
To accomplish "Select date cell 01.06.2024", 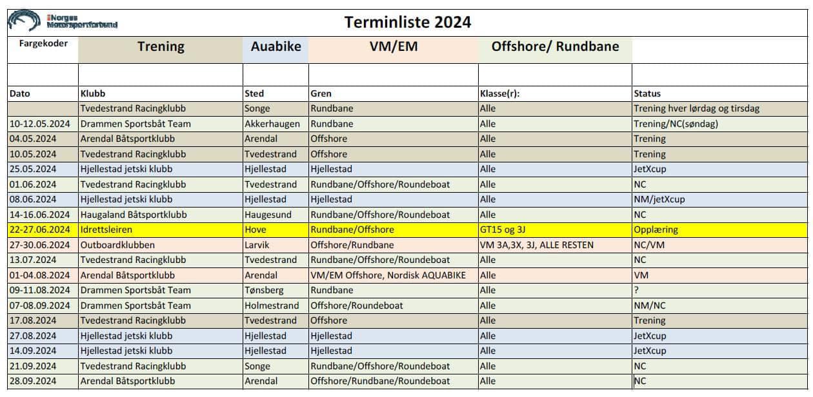I will tap(43, 184).
